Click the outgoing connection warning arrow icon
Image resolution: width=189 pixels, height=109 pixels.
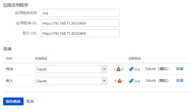(x=119, y=69)
